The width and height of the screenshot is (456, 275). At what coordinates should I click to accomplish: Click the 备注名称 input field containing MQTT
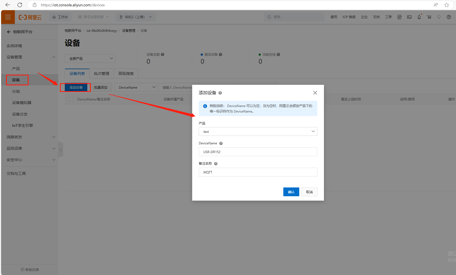pyautogui.click(x=258, y=172)
